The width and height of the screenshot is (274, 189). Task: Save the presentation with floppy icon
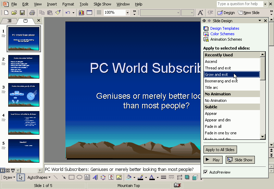(22, 13)
